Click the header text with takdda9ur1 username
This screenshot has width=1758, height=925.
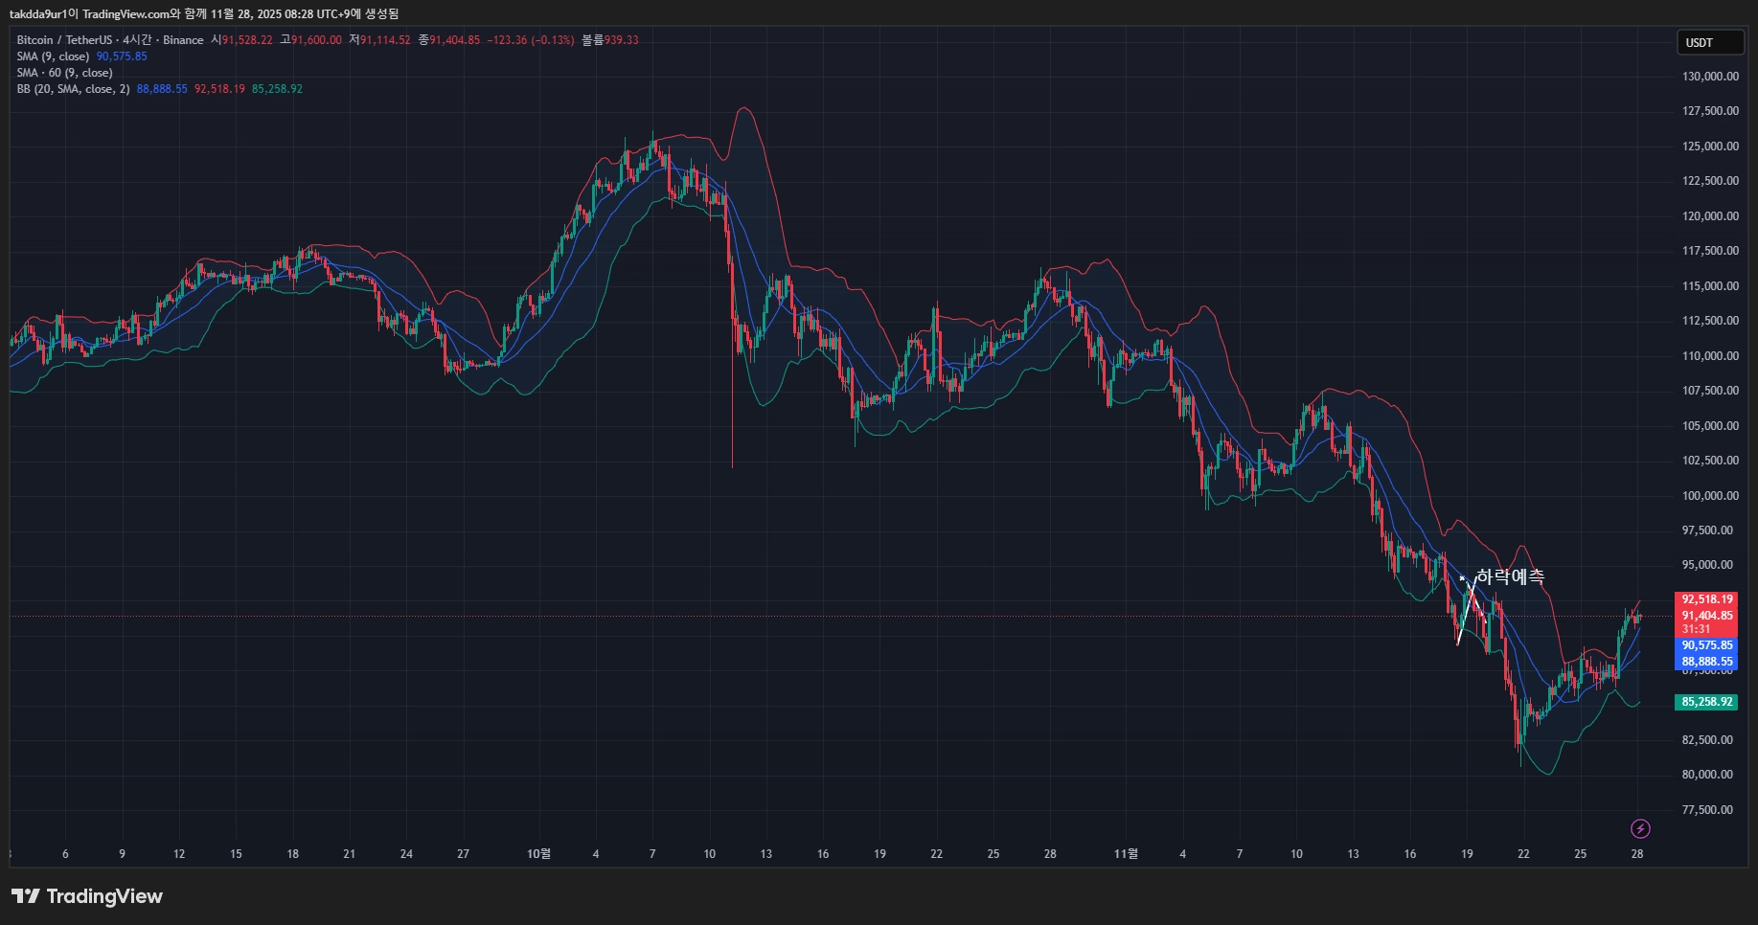pyautogui.click(x=204, y=13)
